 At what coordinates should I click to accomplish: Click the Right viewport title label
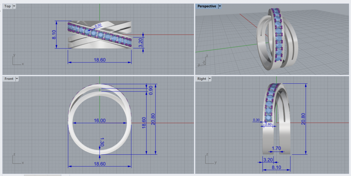[x=202, y=79]
